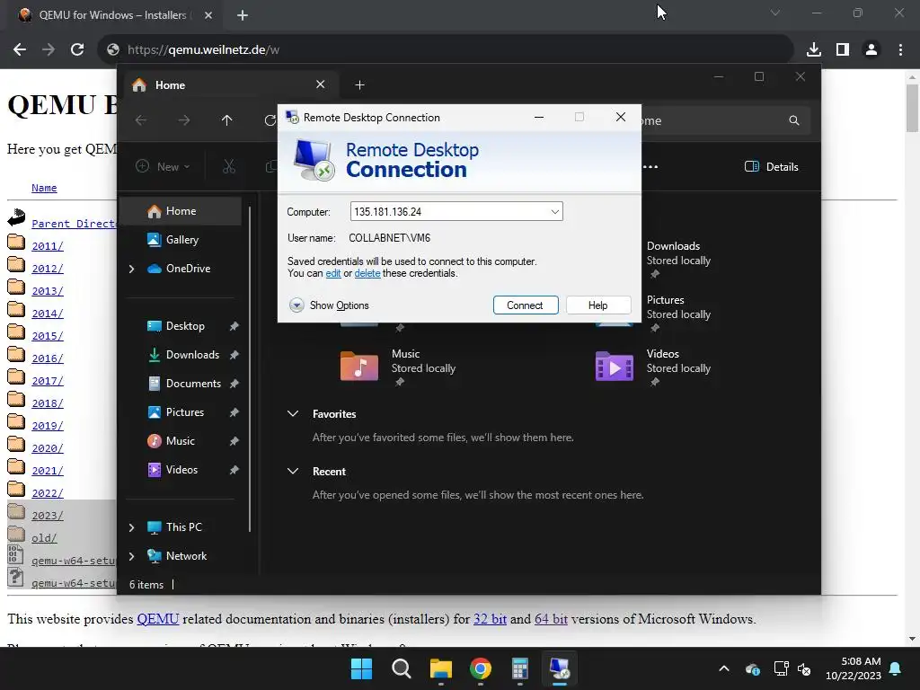This screenshot has width=920, height=690.
Task: Close the Home tab in File Explorer
Action: point(321,84)
